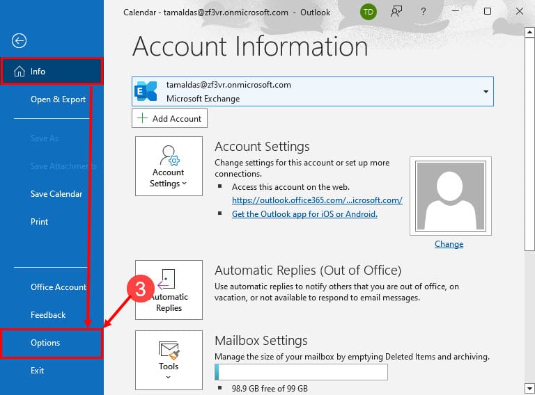Open the Open & Export menu item
The image size is (535, 395).
(x=58, y=99)
